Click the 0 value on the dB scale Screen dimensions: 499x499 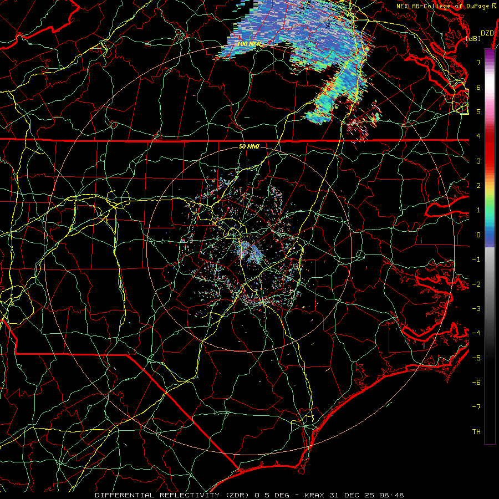pyautogui.click(x=478, y=235)
